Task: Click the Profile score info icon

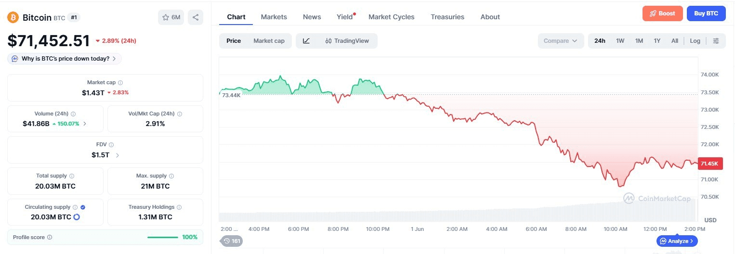Action: pyautogui.click(x=50, y=237)
